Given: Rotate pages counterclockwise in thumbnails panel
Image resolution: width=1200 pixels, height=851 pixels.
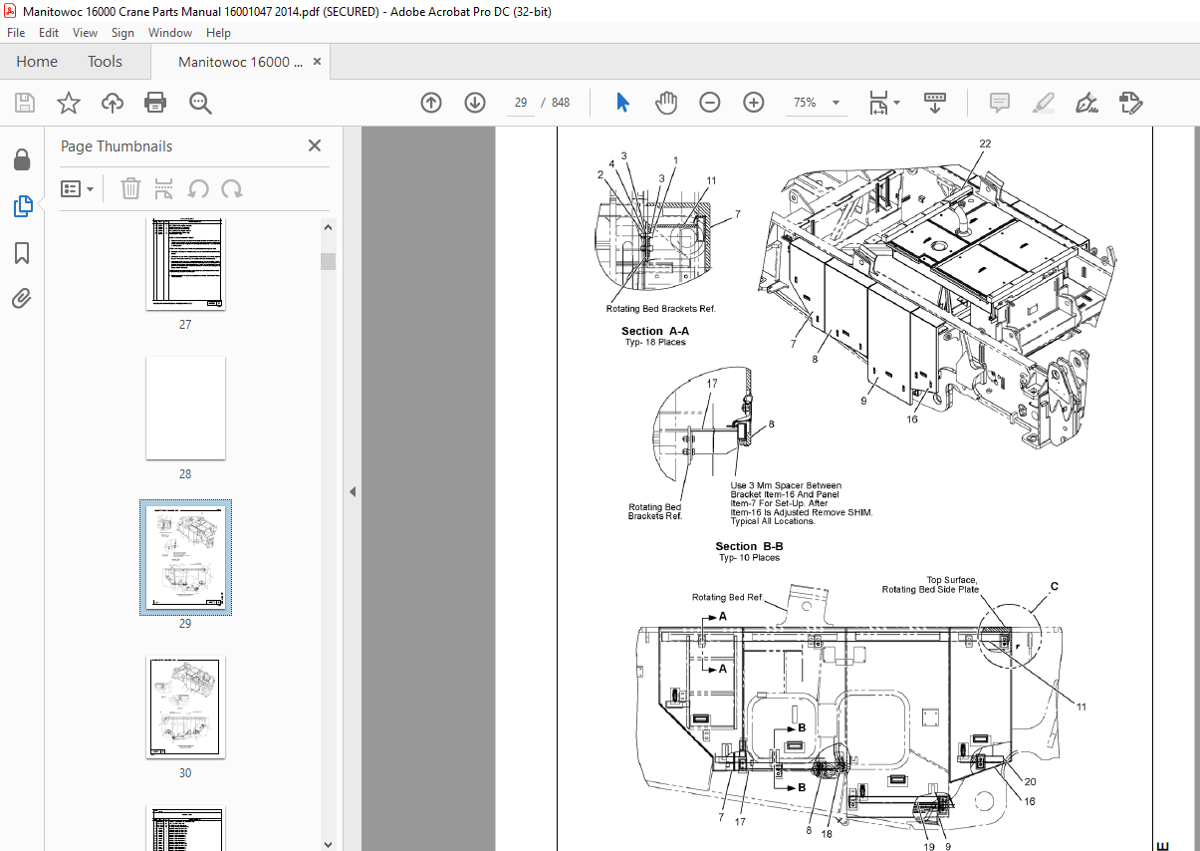Looking at the screenshot, I should 198,188.
